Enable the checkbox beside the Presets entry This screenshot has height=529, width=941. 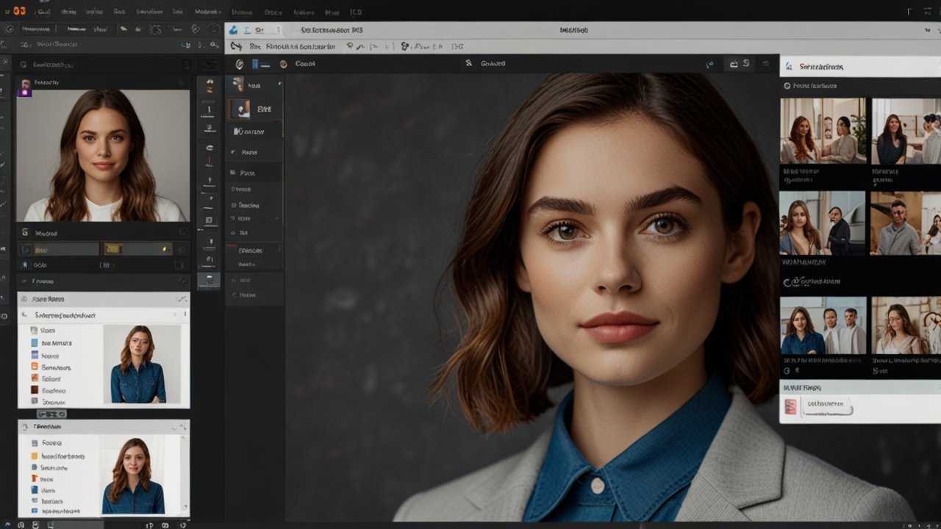pyautogui.click(x=24, y=281)
